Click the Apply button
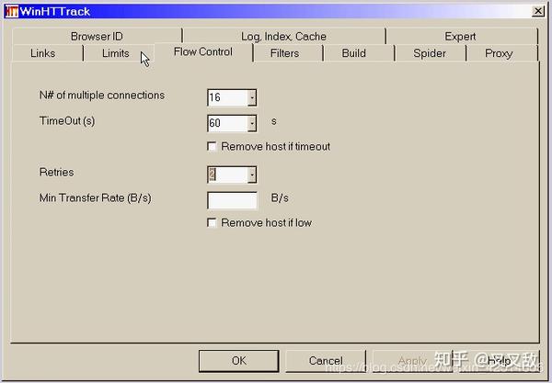552x383 pixels. coord(412,361)
